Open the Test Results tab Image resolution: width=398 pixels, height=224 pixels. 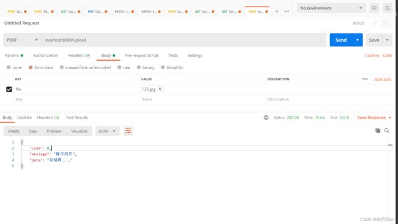pos(77,118)
